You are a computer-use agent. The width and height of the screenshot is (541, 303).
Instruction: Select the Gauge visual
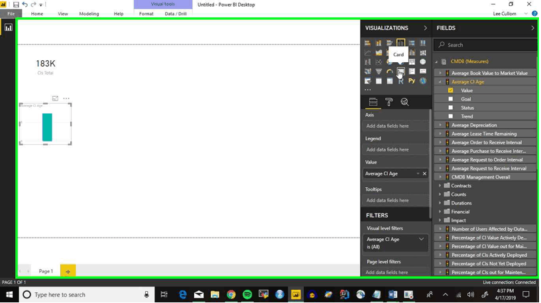[x=390, y=71]
